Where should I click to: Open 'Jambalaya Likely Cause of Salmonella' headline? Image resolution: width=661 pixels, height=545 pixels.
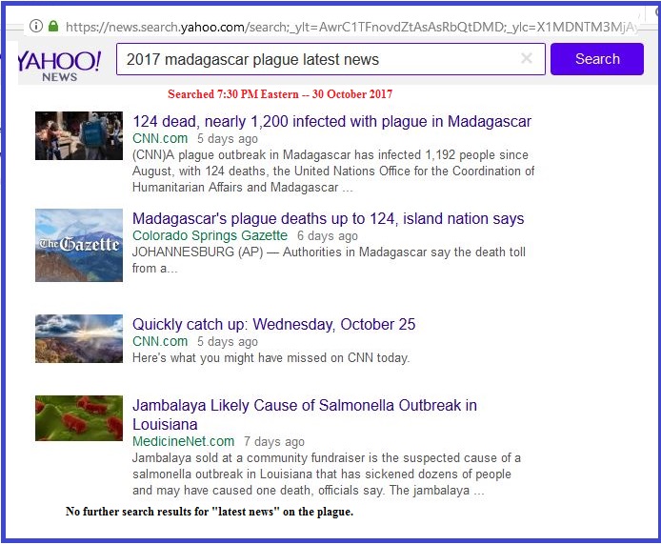point(305,414)
